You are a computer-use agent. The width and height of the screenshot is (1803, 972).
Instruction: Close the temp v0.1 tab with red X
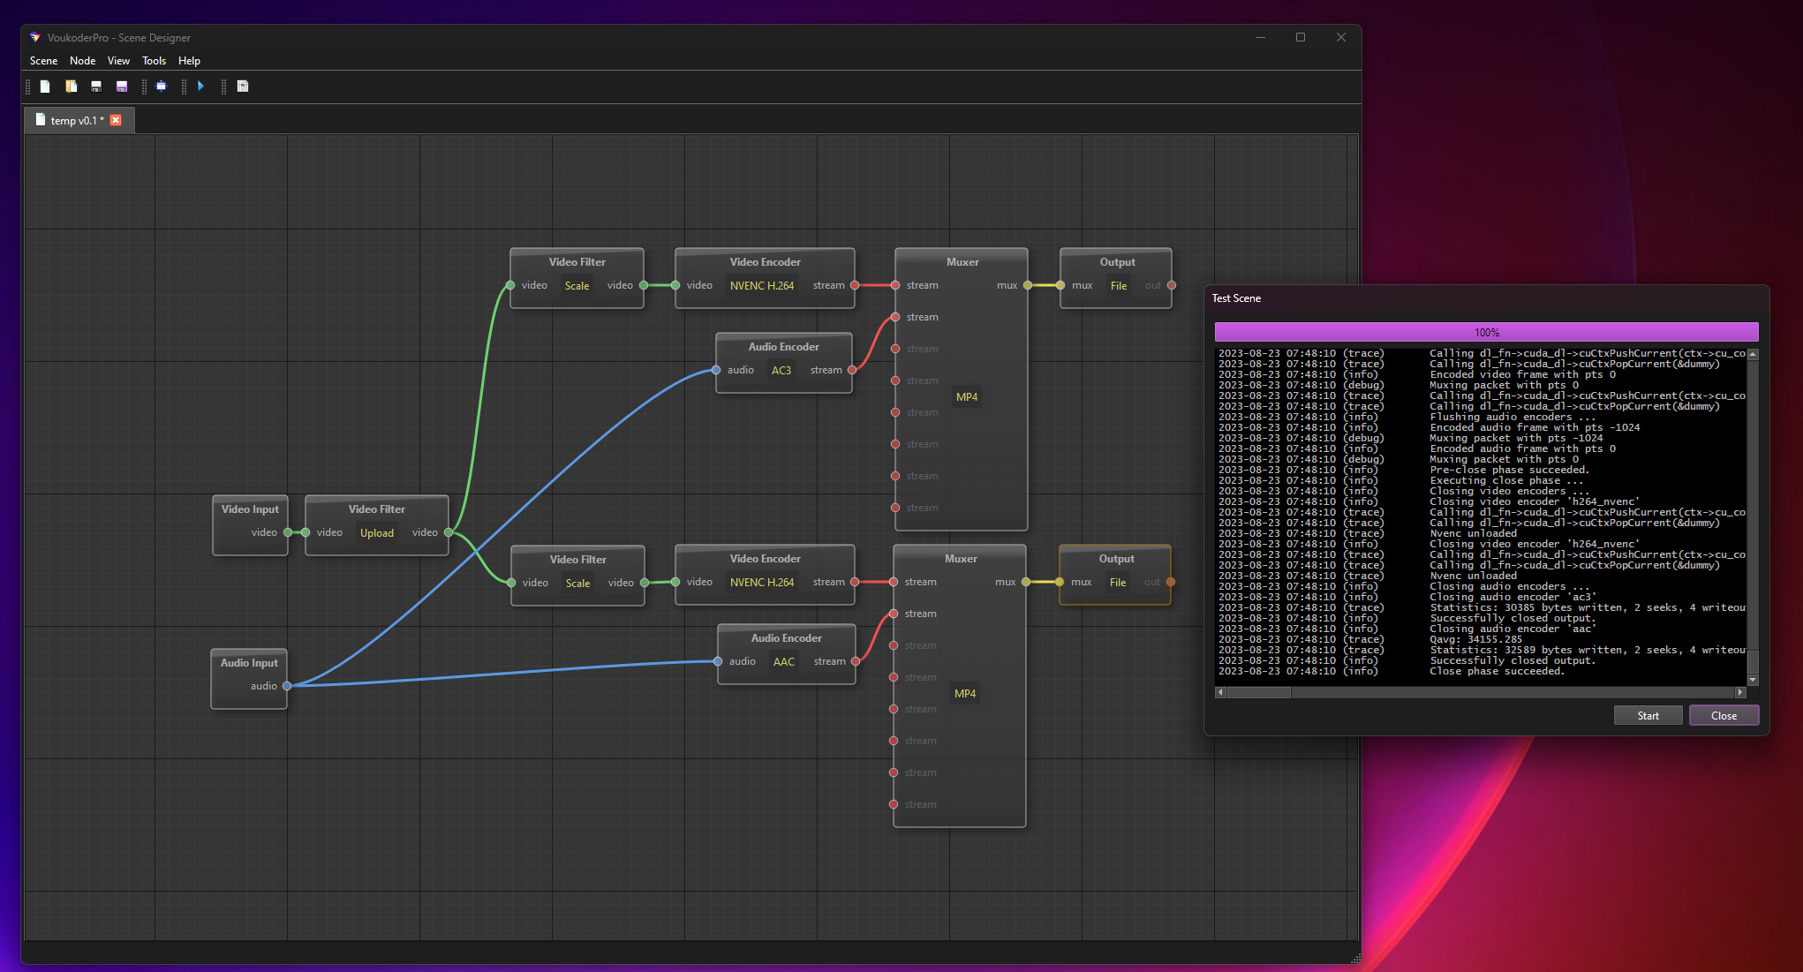(x=116, y=120)
